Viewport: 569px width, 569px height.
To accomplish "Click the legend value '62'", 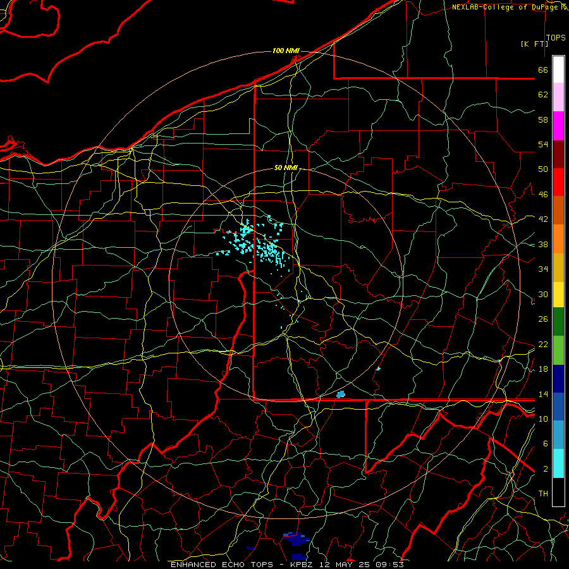I will click(x=543, y=95).
